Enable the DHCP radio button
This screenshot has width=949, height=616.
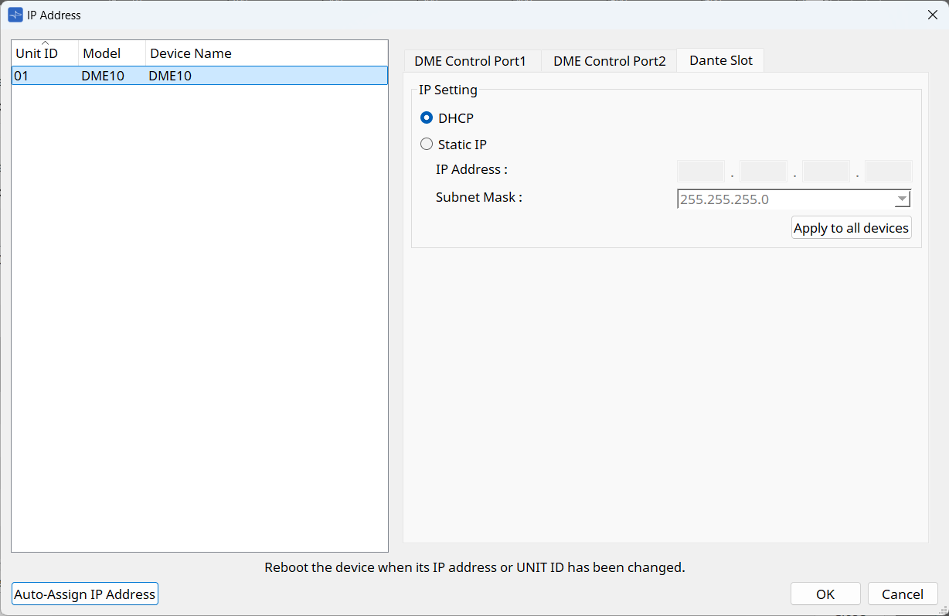tap(427, 118)
